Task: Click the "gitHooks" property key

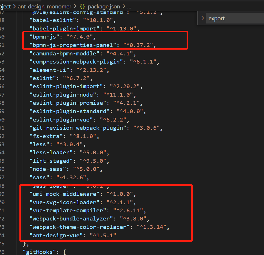Action: (x=39, y=252)
